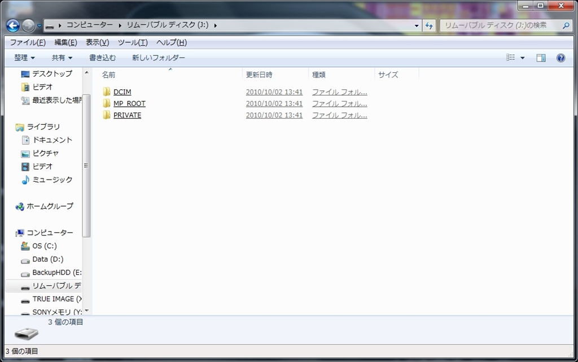Open the ヘルプ(H) menu
The width and height of the screenshot is (578, 362).
tap(172, 42)
